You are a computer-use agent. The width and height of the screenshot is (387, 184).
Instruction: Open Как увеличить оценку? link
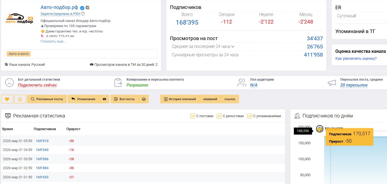coord(356,58)
